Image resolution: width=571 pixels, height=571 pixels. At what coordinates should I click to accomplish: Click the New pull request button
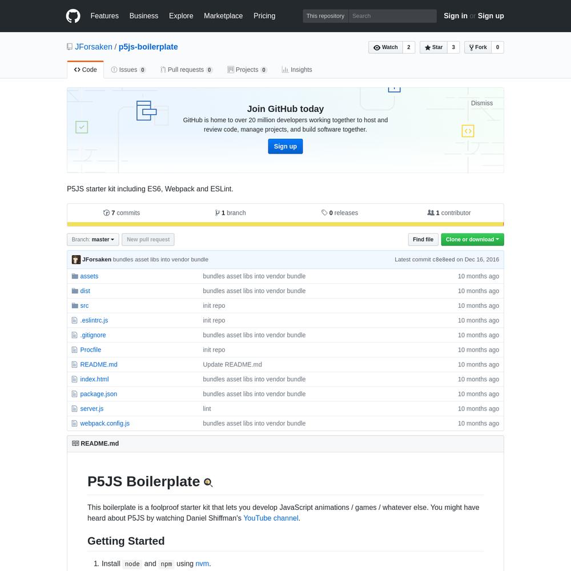[x=148, y=240]
